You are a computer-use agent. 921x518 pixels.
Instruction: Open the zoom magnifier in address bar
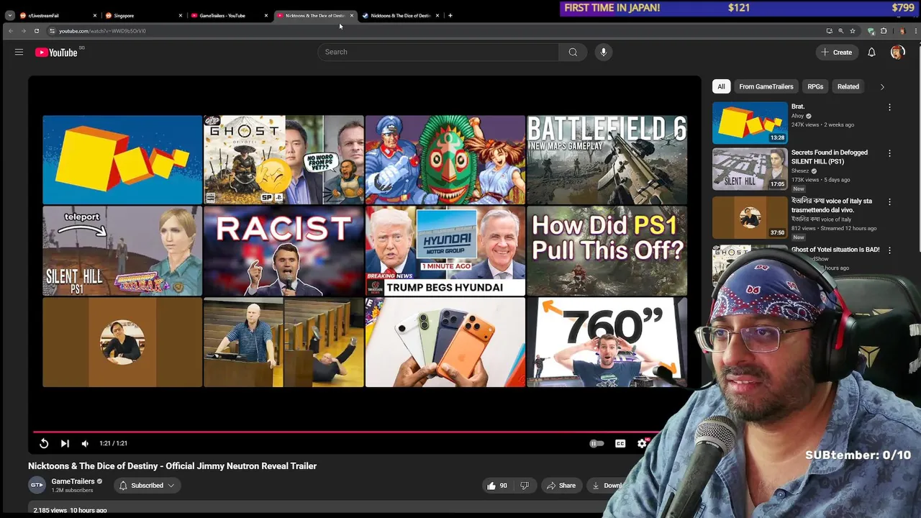point(841,31)
